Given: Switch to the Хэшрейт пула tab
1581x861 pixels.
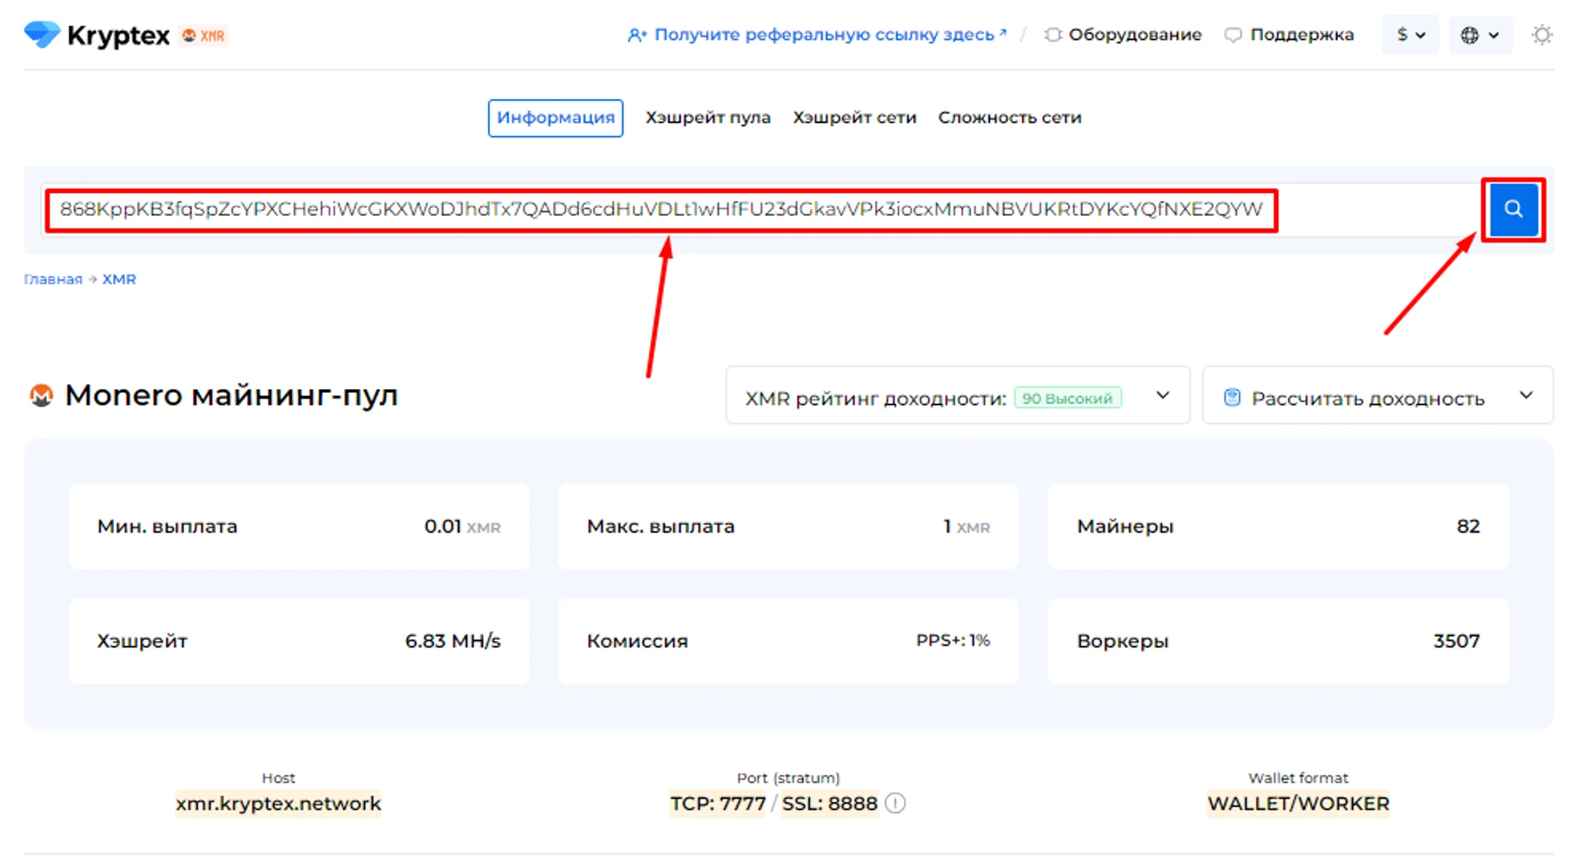Looking at the screenshot, I should click(707, 117).
